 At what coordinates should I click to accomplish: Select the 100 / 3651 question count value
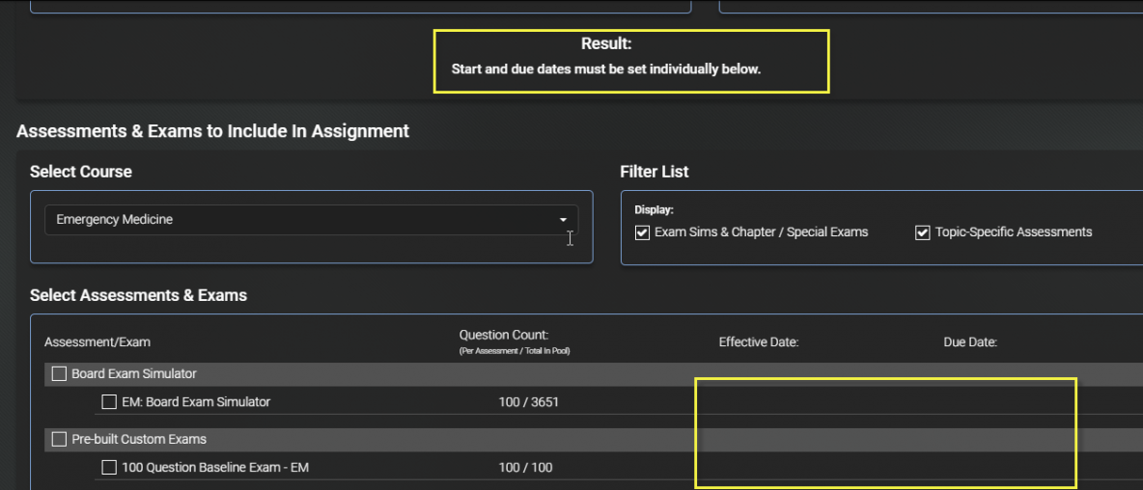528,402
